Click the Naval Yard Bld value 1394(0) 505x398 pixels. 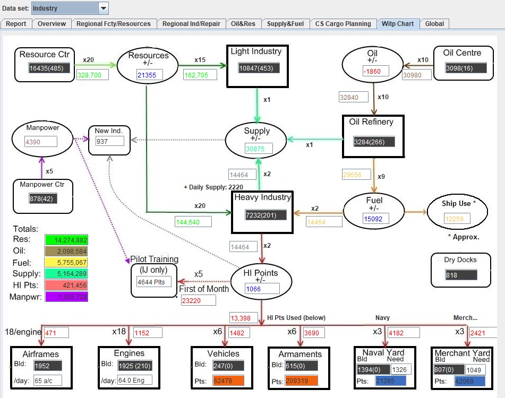373,370
